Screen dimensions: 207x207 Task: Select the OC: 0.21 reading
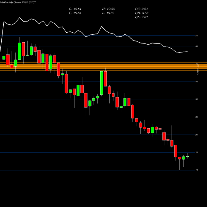(x=142, y=9)
